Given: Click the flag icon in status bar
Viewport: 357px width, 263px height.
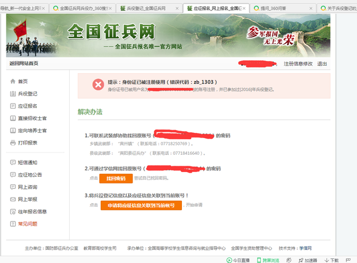Looking at the screenshot, I should pos(348,260).
